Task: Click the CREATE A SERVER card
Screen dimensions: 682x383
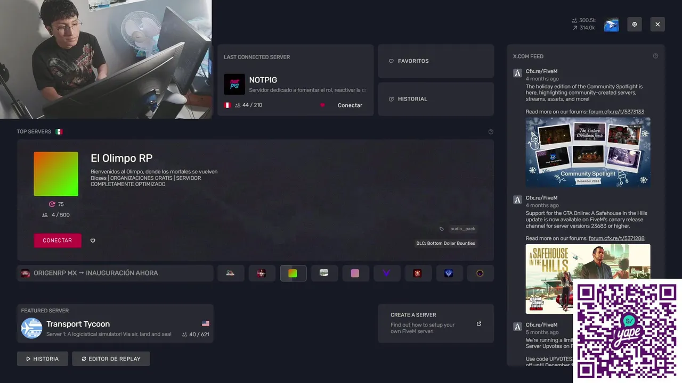Action: [436, 323]
